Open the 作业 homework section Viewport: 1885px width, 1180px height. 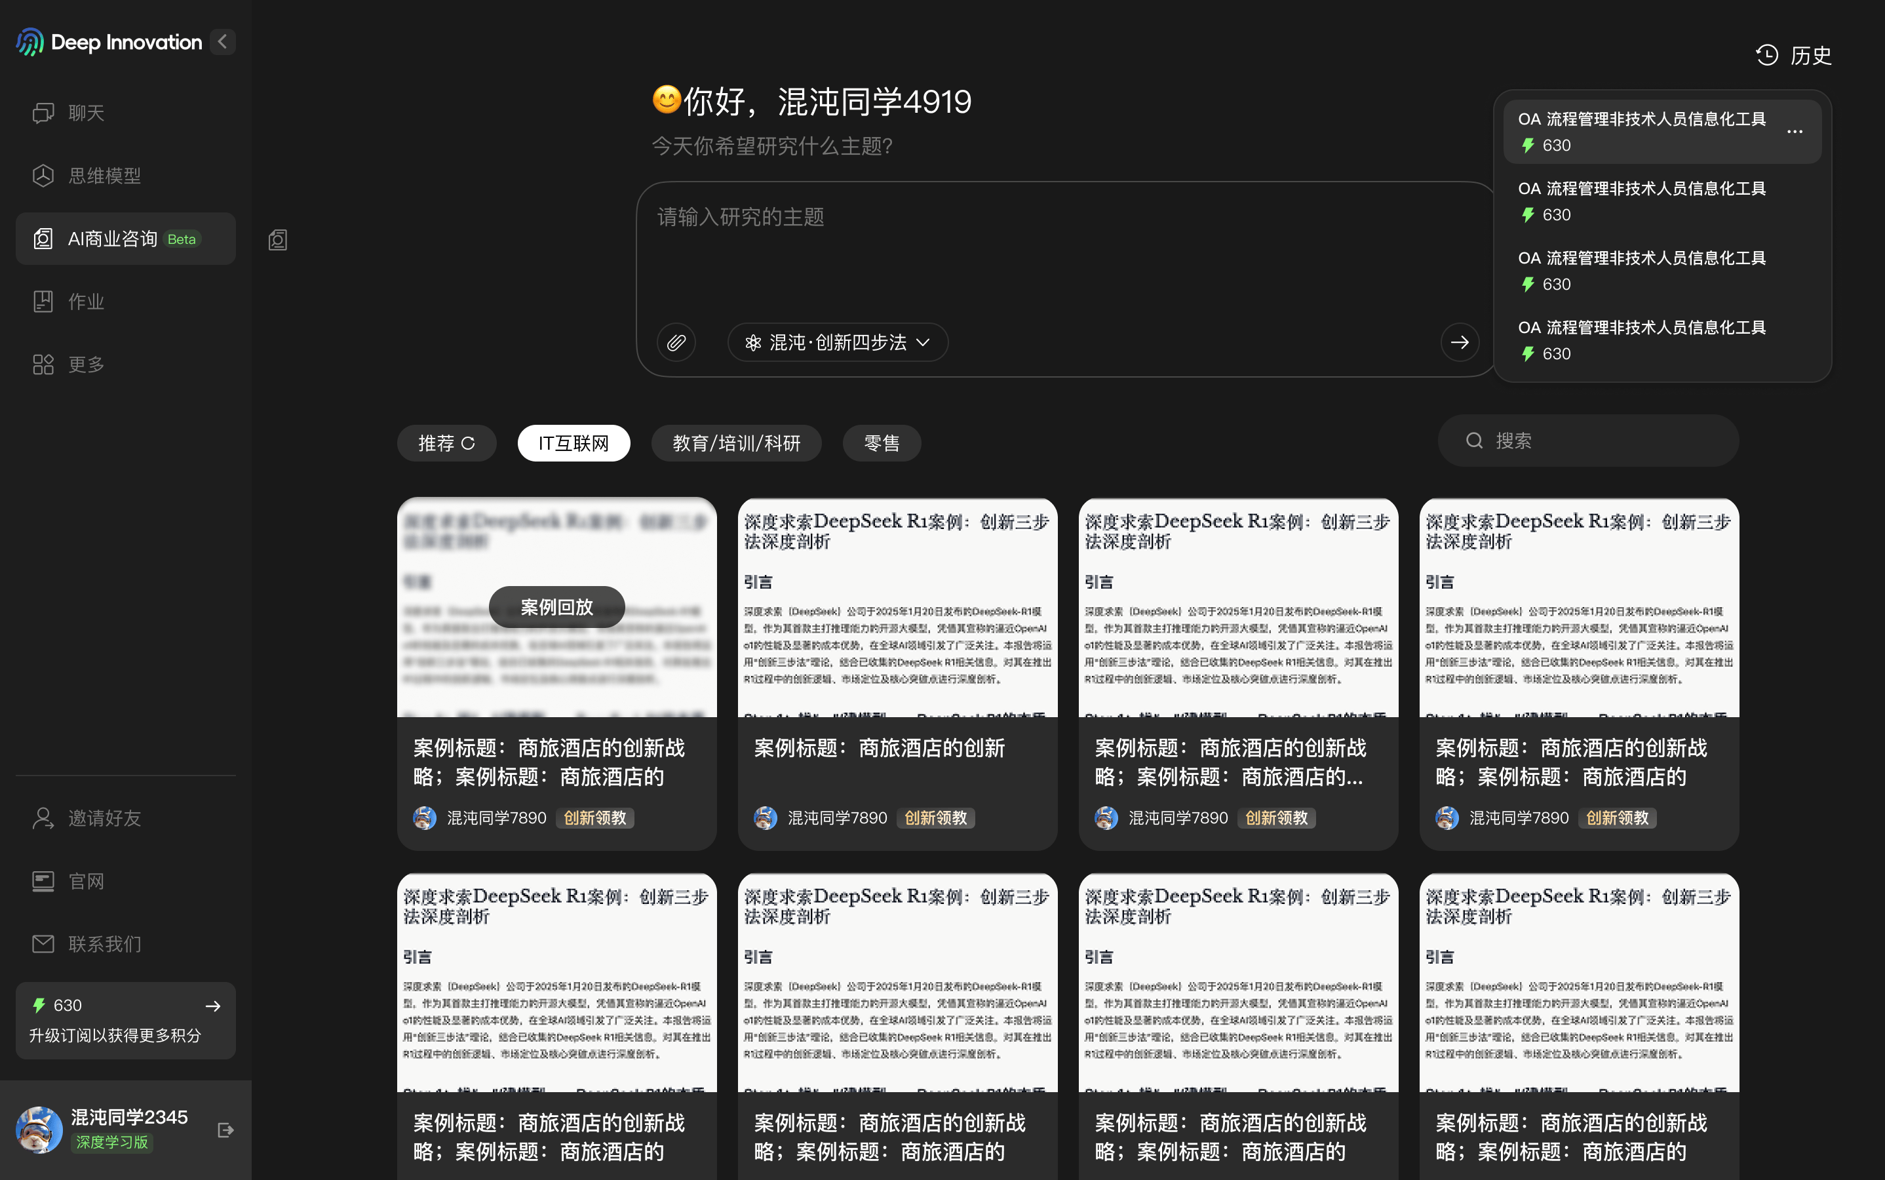tap(126, 302)
